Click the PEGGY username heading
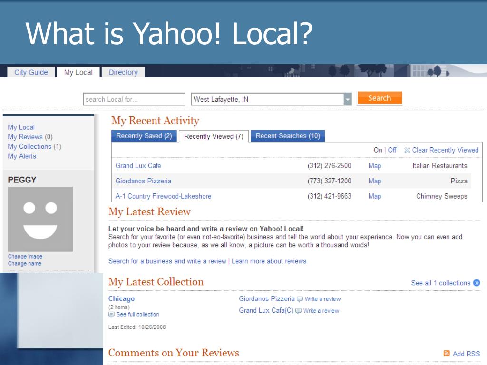This screenshot has width=487, height=365. (x=22, y=180)
